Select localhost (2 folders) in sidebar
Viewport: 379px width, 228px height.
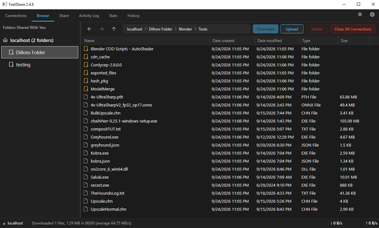coord(32,40)
